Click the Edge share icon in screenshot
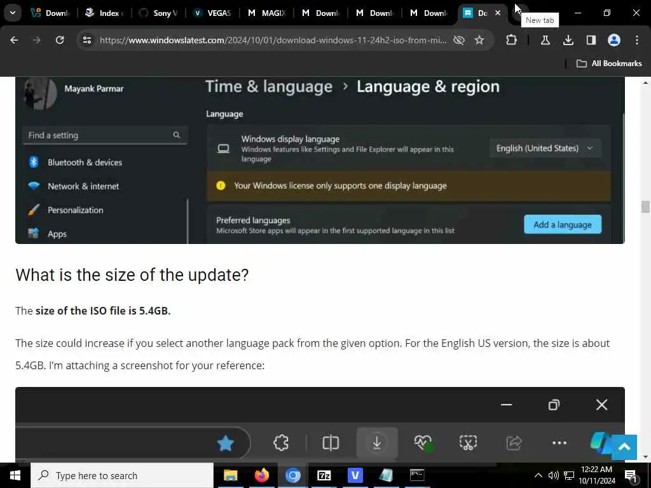This screenshot has height=488, width=651. click(514, 443)
